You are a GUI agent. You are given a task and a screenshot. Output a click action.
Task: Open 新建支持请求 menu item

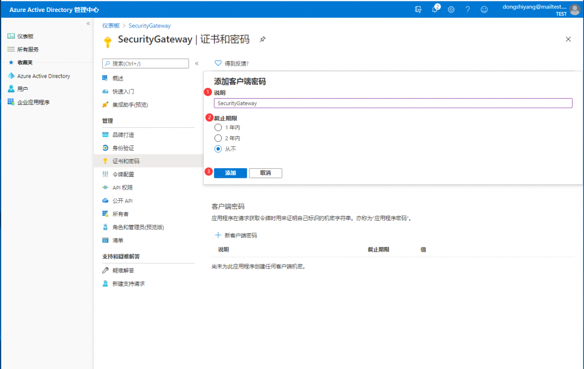[128, 283]
